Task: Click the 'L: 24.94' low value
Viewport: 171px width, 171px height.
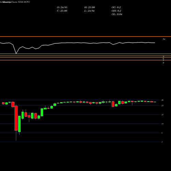Action: point(89,11)
